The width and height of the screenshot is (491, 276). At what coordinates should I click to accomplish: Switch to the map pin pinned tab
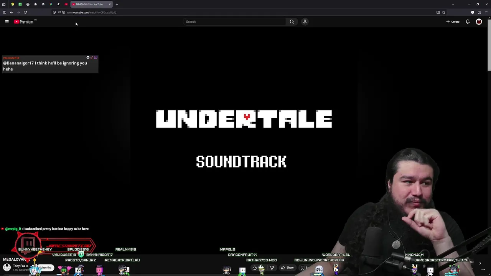(51, 4)
